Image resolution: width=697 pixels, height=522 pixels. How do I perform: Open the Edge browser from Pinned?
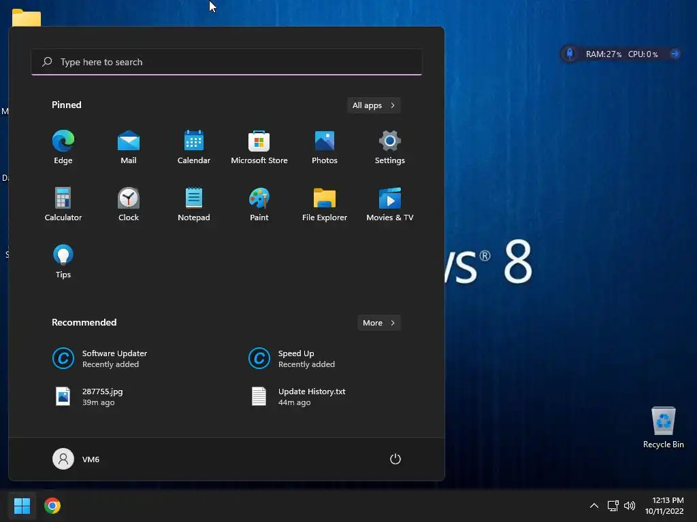(x=63, y=147)
